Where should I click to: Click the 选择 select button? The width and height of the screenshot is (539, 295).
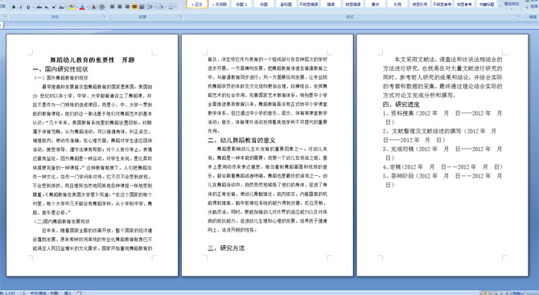click(x=533, y=6)
